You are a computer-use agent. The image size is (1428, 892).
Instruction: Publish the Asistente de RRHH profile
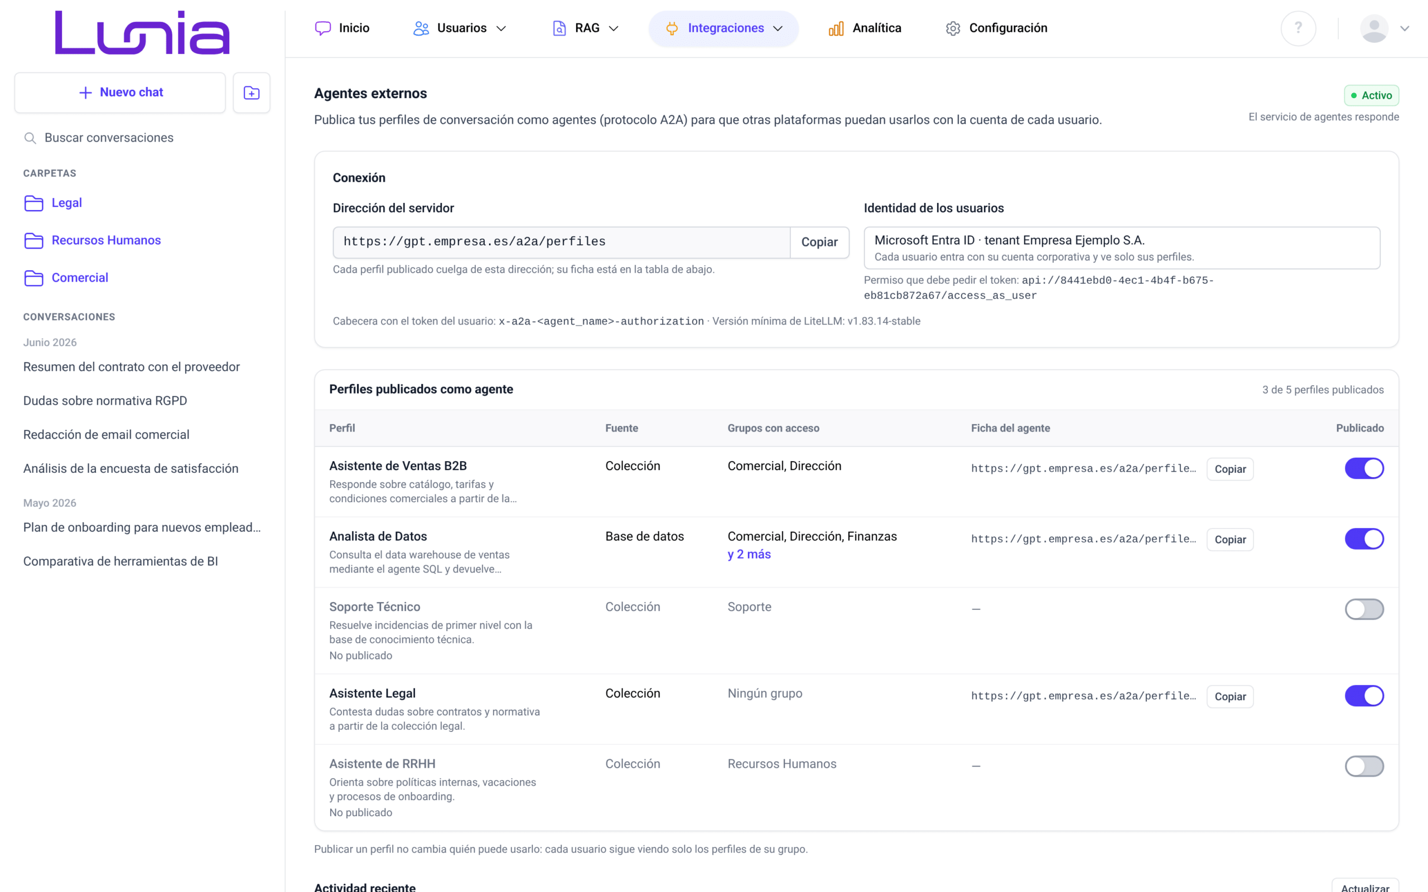coord(1364,766)
